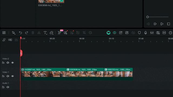The width and height of the screenshot is (173, 97).
Task: Open the crop and shape tool
Action: pos(52,33)
